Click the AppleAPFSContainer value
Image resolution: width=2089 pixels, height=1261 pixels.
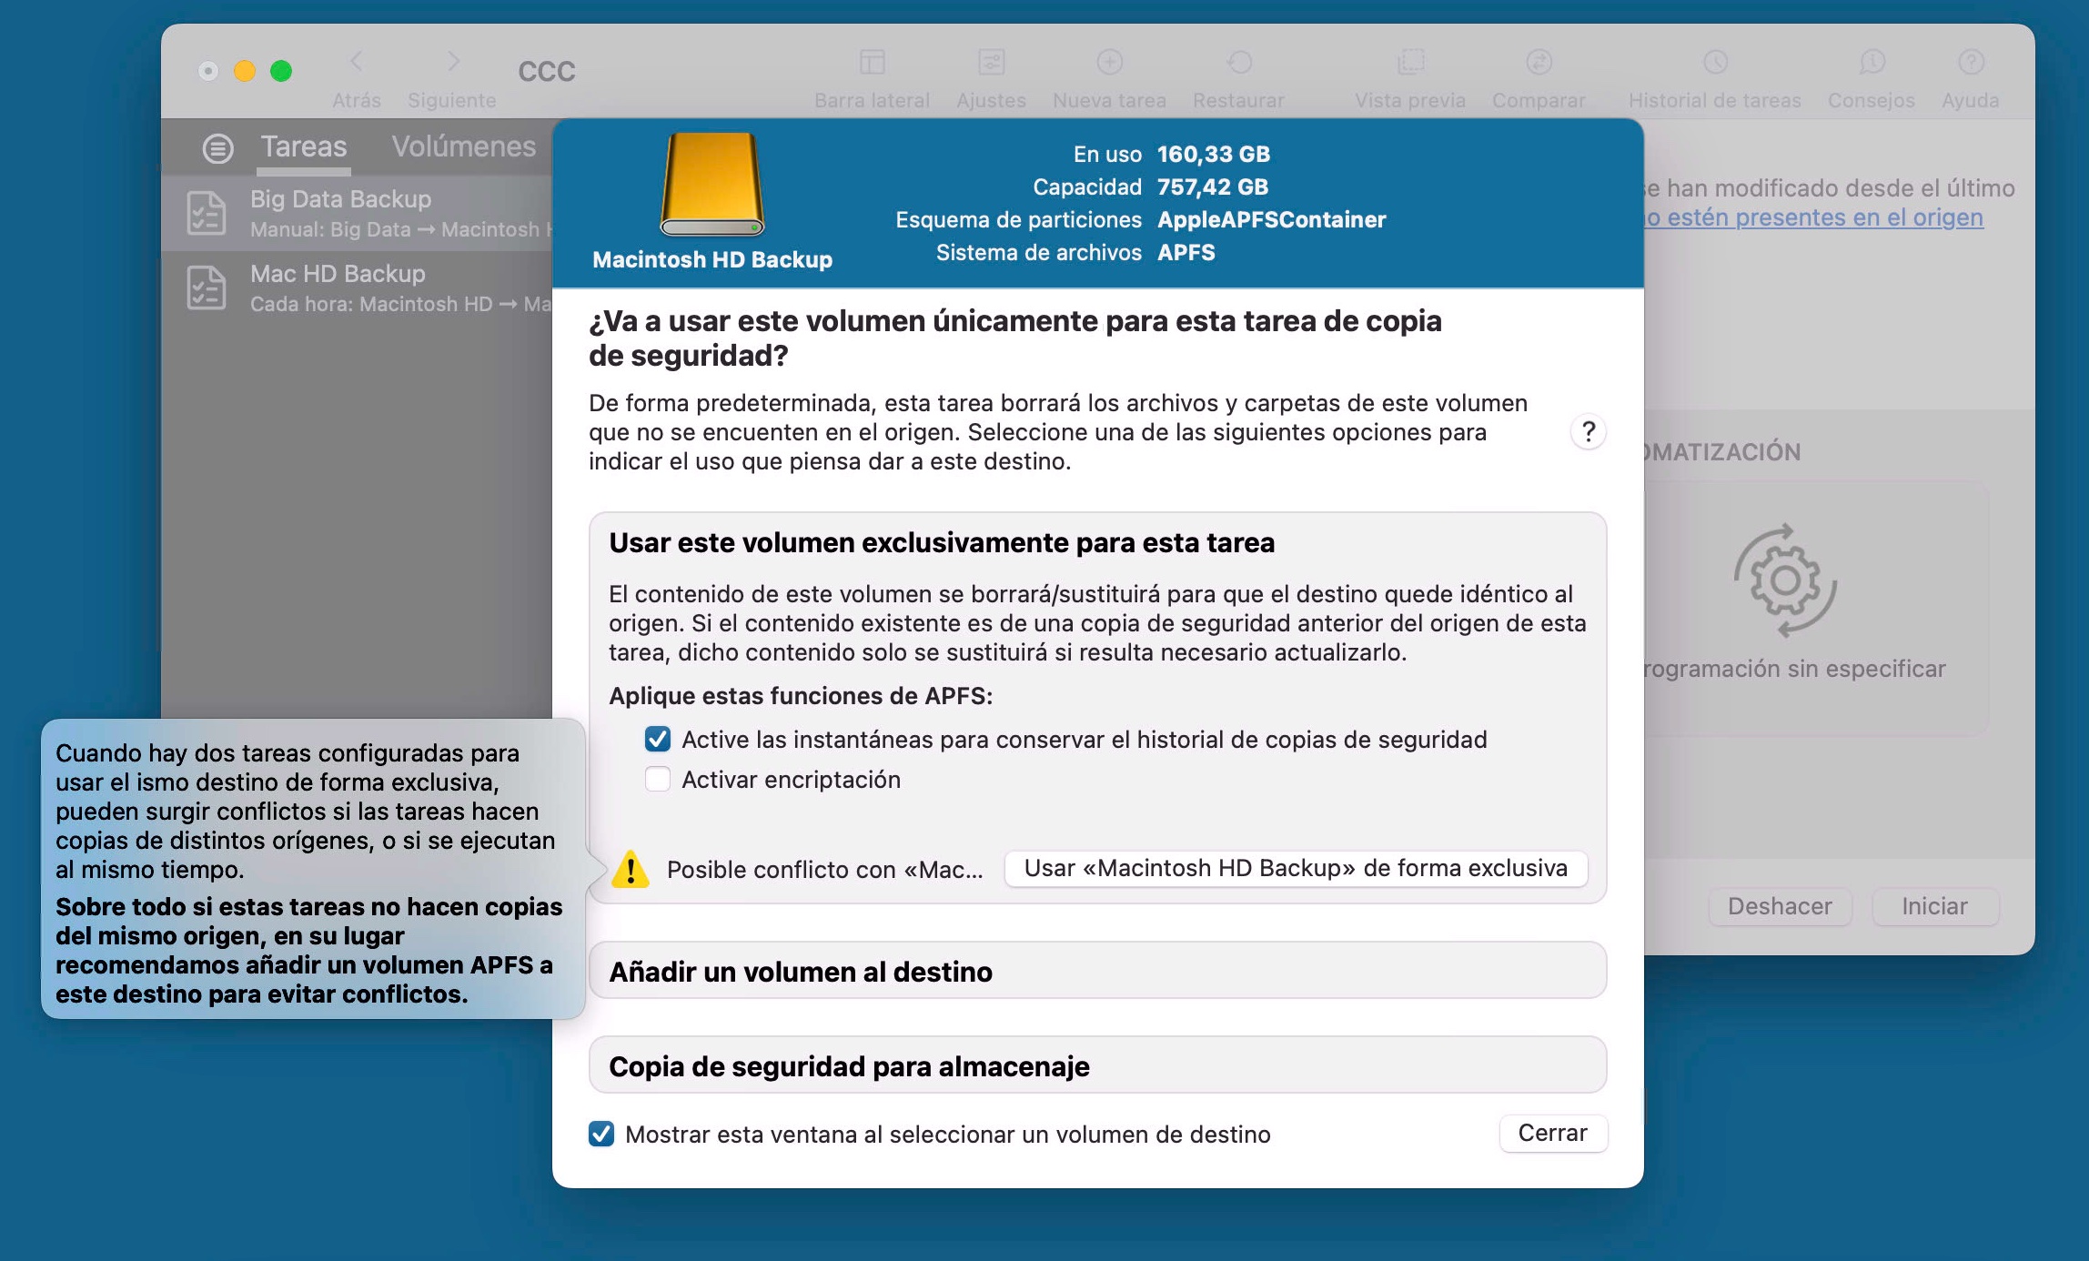(x=1271, y=219)
